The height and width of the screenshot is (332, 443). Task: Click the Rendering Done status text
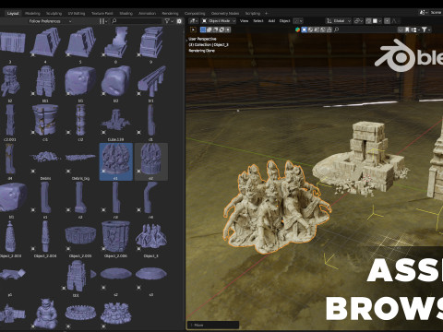coord(202,51)
